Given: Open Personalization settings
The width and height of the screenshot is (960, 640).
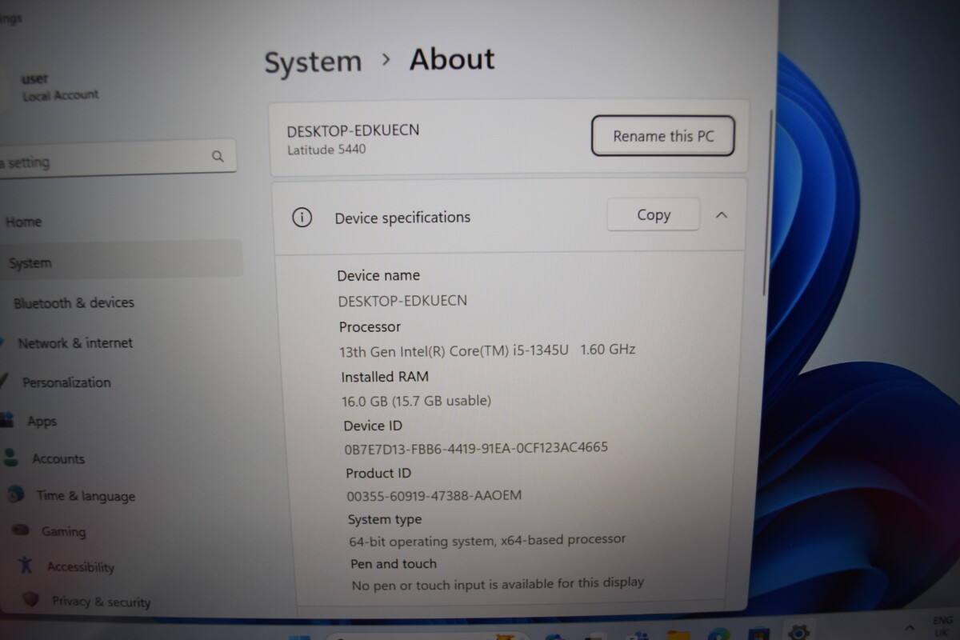Looking at the screenshot, I should click(x=66, y=382).
